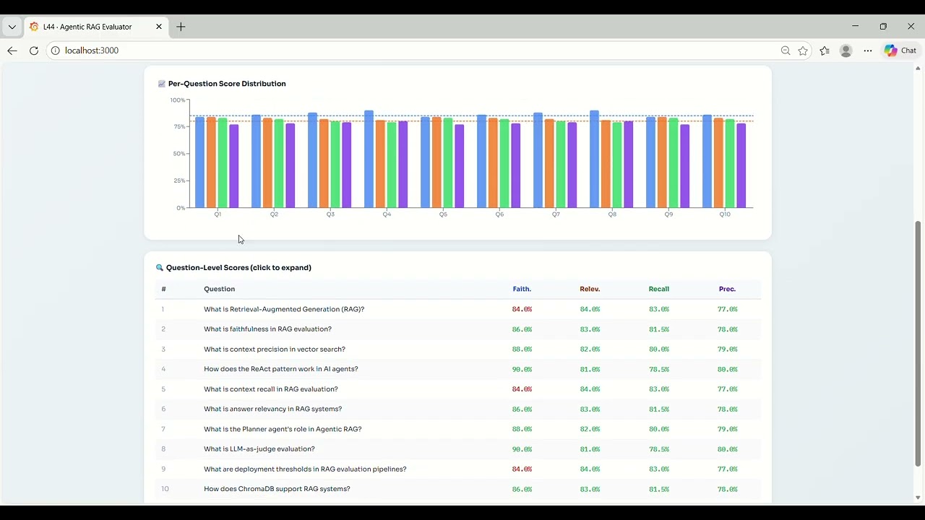Screen dimensions: 925x520
Task: Click the vertical page scrollbar thumb
Action: [x=918, y=344]
